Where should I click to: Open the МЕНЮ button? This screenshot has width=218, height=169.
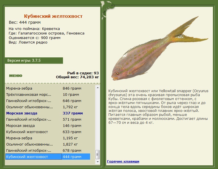16,76
